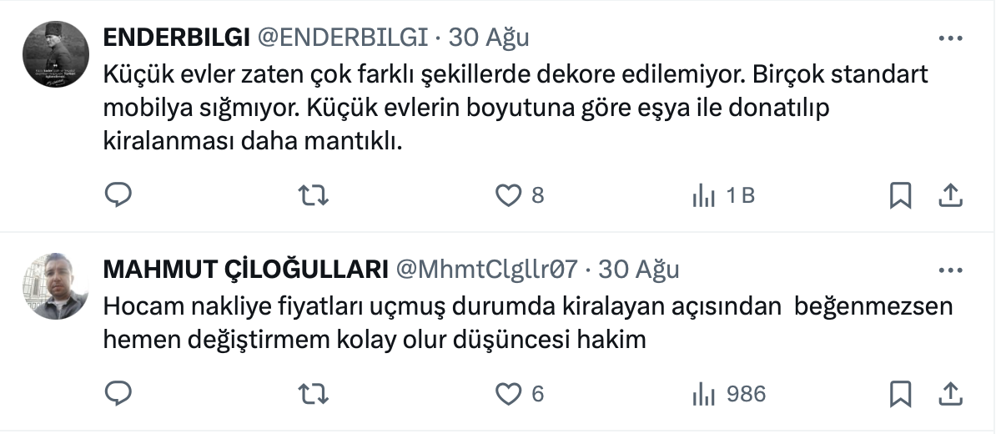
Task: Retweet Mahmut Çiloğulları's tweet
Action: pos(314,393)
